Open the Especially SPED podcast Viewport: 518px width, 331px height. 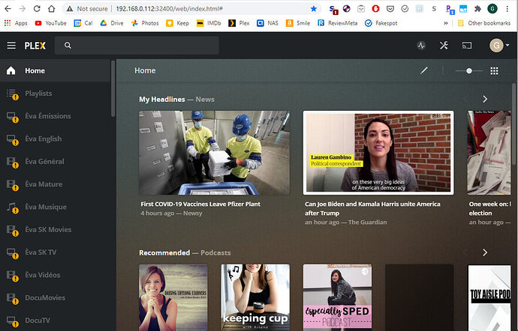click(x=337, y=297)
